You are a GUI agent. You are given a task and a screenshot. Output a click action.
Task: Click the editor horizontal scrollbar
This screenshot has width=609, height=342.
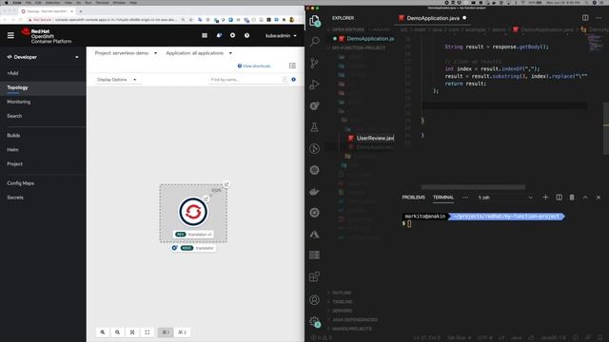pos(473,187)
